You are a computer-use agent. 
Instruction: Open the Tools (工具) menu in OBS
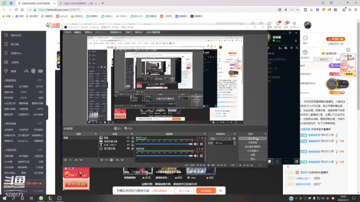click(x=128, y=32)
